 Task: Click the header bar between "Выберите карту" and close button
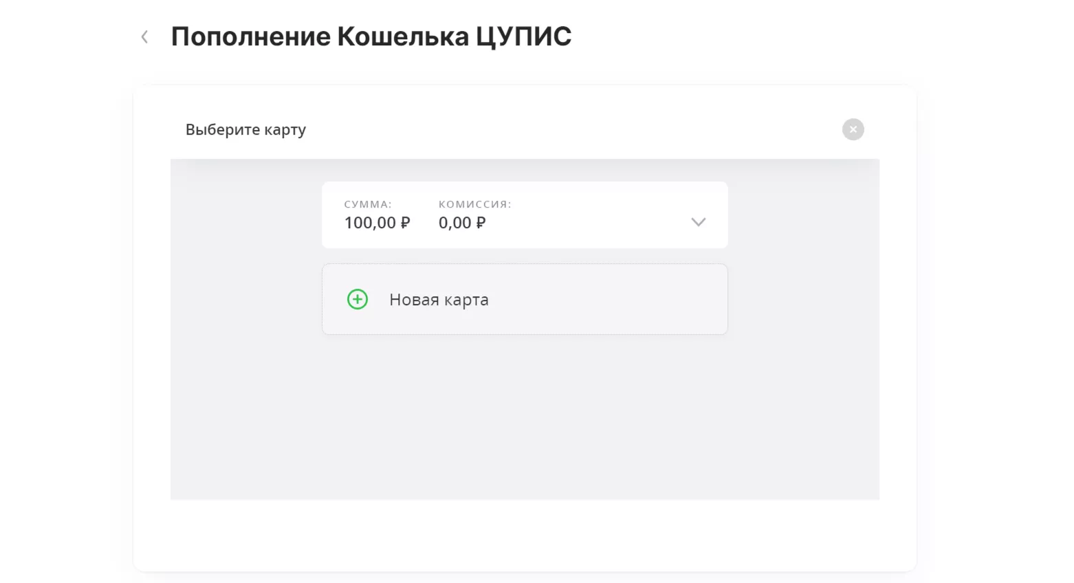click(571, 130)
